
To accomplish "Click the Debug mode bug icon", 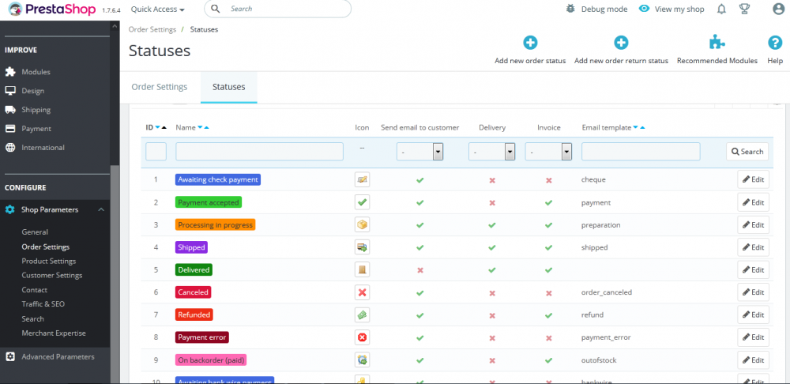I will (570, 9).
